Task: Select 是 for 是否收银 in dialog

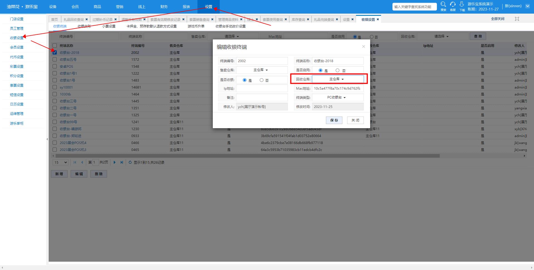Action: [x=244, y=80]
